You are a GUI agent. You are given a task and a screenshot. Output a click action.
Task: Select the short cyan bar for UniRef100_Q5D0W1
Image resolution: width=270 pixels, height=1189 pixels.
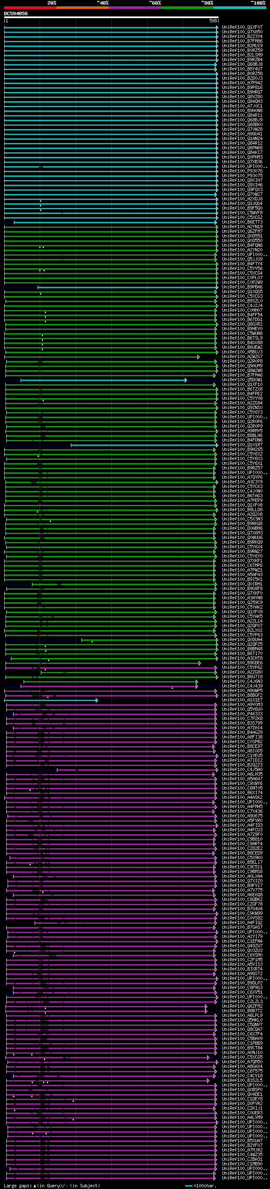coord(104,380)
